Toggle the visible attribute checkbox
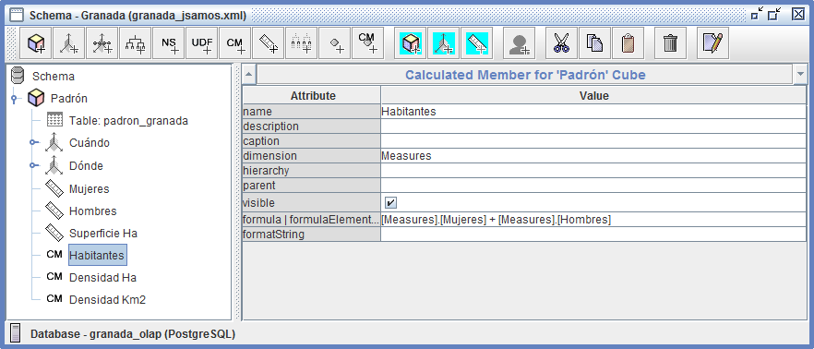Screen dimensions: 814x349 pos(390,202)
